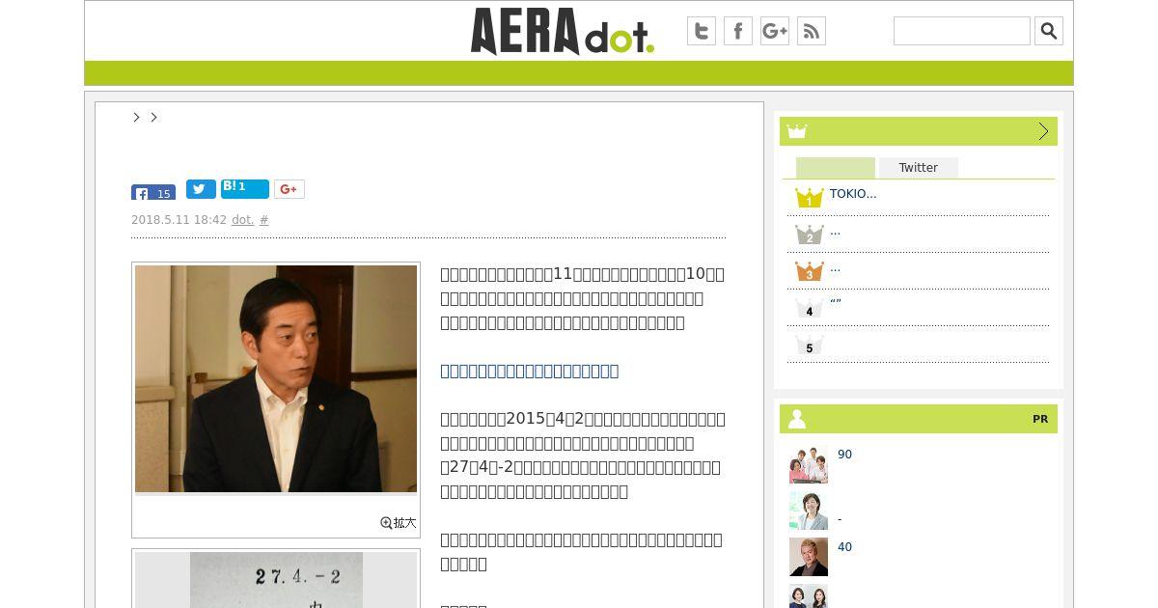Click the rank 4 crown icon
The image size is (1158, 608).
(x=810, y=308)
